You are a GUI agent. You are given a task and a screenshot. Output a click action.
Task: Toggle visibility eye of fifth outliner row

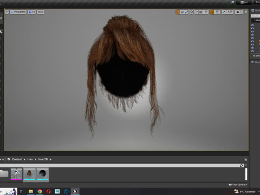coord(252,38)
